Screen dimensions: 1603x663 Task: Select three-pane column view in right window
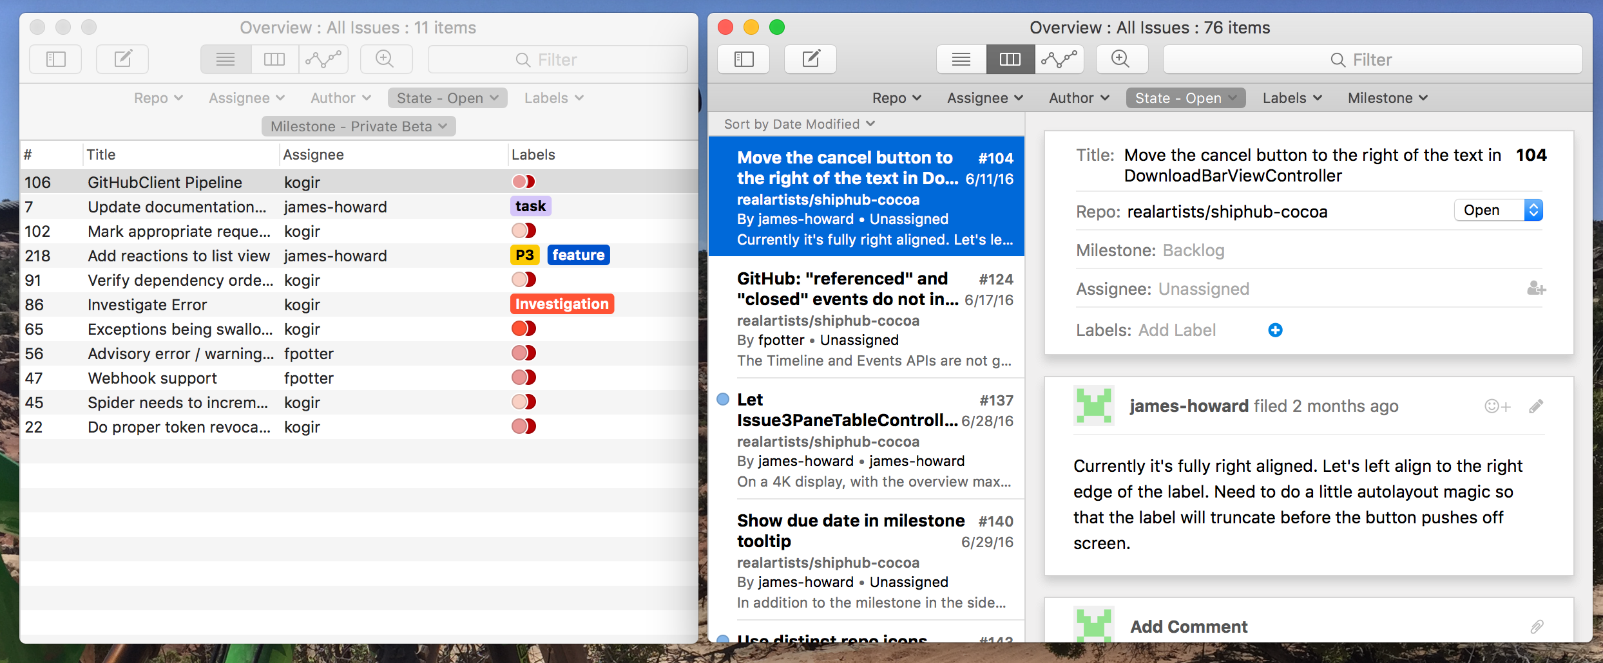point(1010,59)
